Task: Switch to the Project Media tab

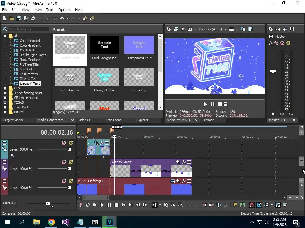Action: click(x=13, y=120)
